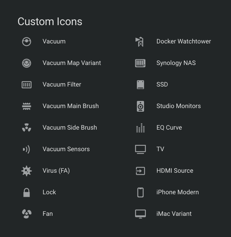
Task: Select the padlock Lock icon
Action: pos(27,192)
